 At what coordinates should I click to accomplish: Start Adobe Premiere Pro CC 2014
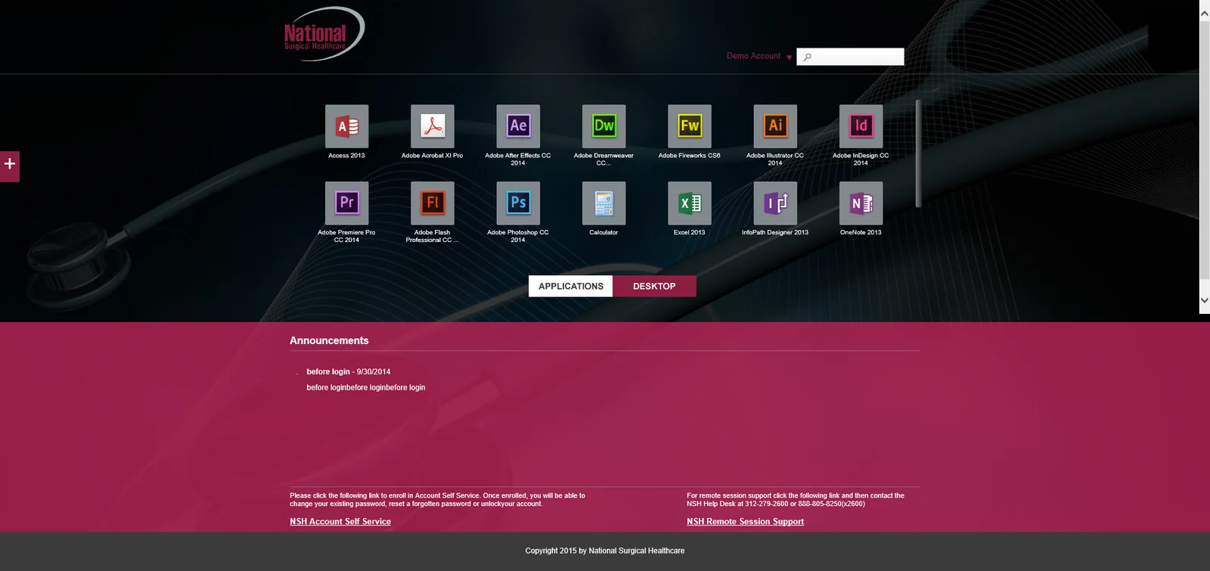[346, 203]
